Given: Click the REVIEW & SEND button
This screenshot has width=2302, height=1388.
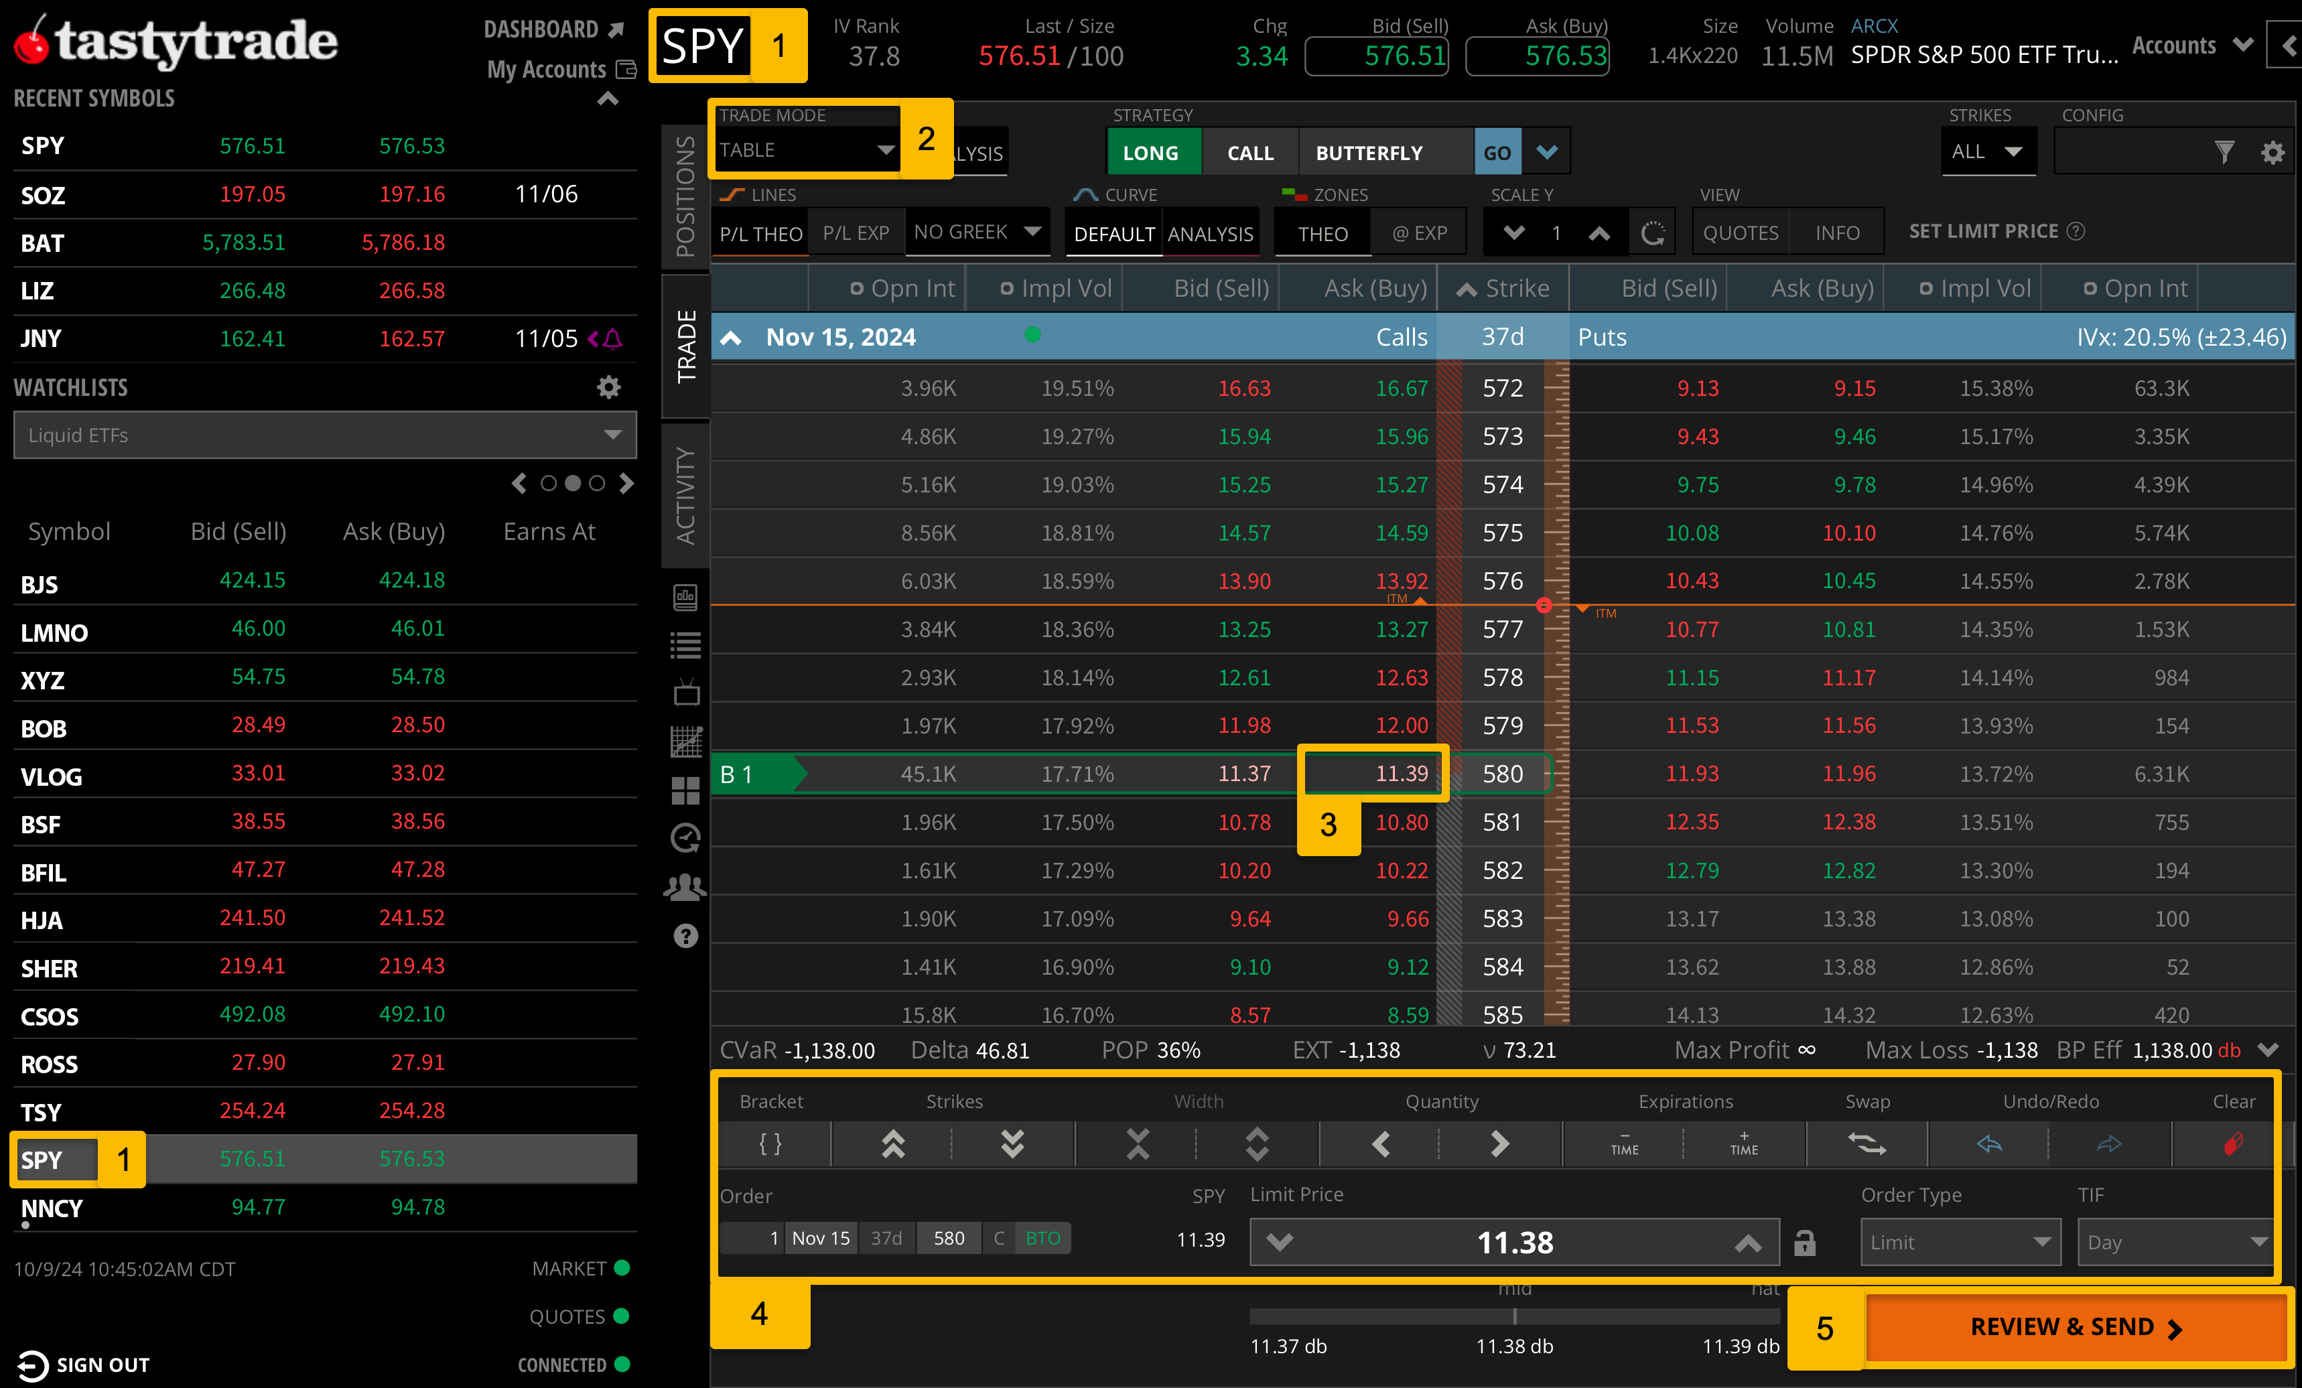Looking at the screenshot, I should click(x=2075, y=1327).
